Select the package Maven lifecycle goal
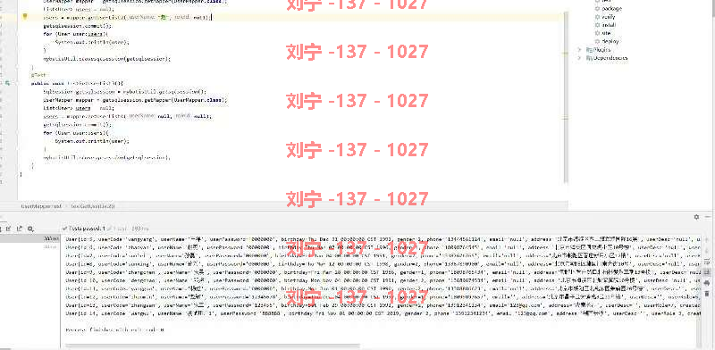 (611, 9)
